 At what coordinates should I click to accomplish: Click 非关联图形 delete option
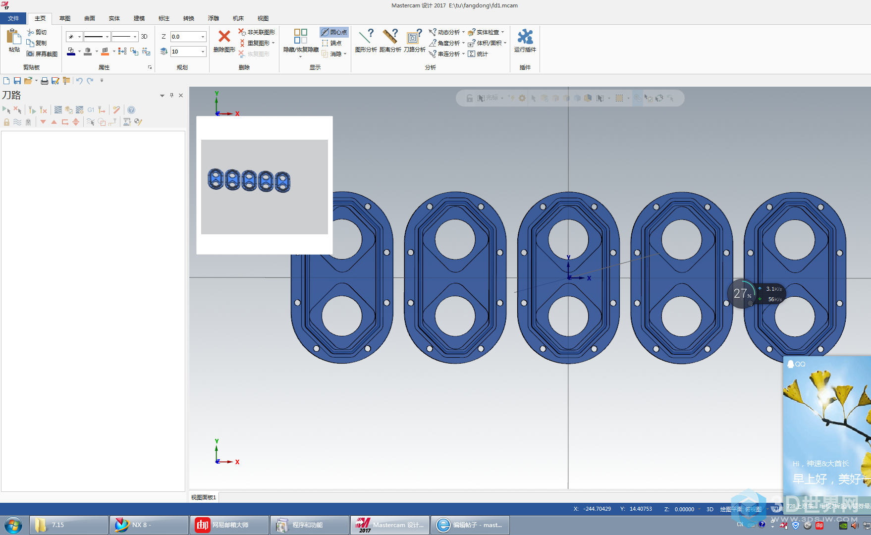point(257,32)
